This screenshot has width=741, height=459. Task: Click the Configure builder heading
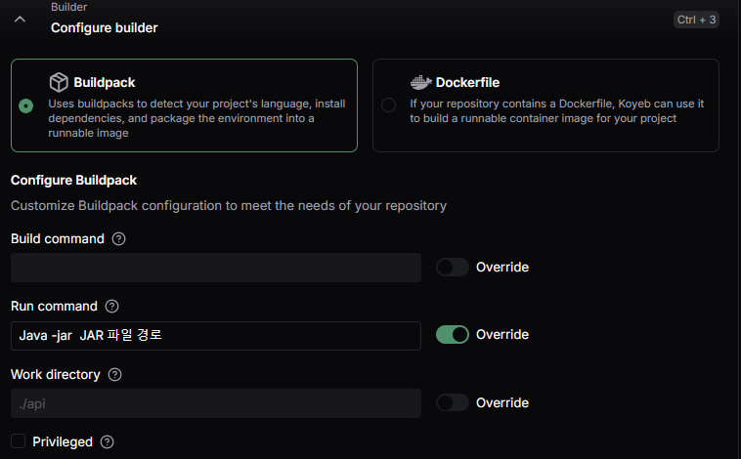[x=105, y=28]
